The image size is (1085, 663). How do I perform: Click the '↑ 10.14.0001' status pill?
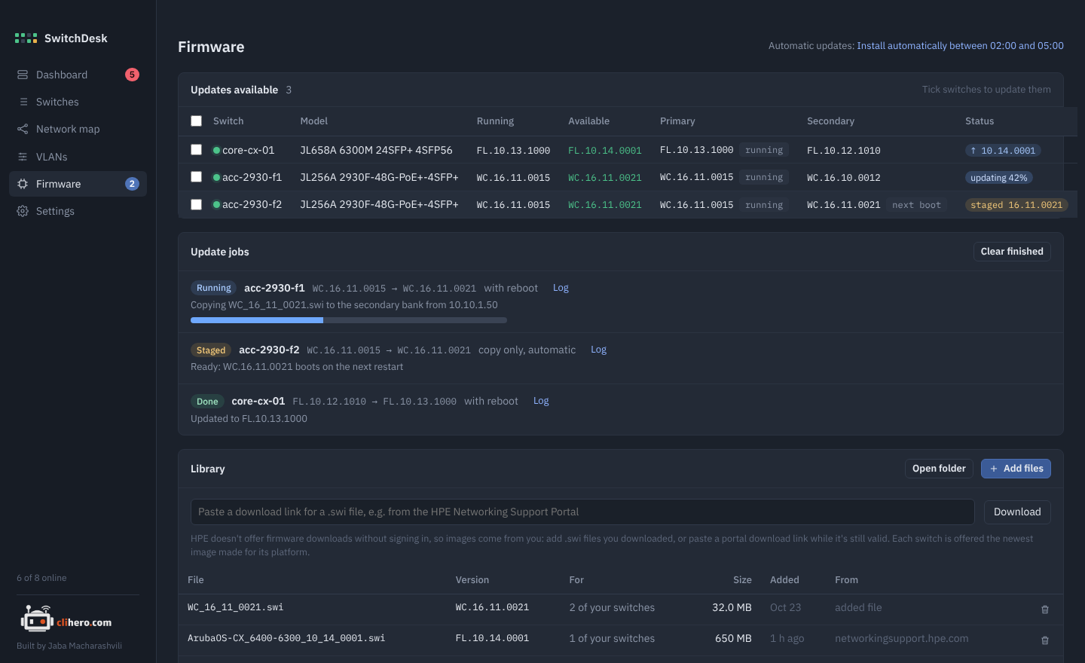pyautogui.click(x=1003, y=151)
